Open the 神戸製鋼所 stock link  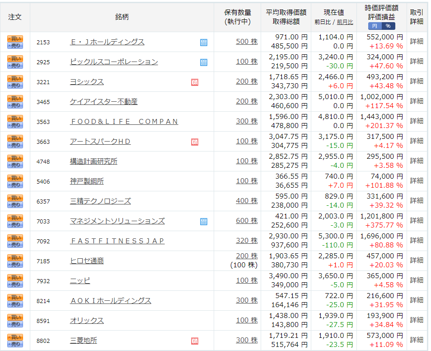(87, 181)
